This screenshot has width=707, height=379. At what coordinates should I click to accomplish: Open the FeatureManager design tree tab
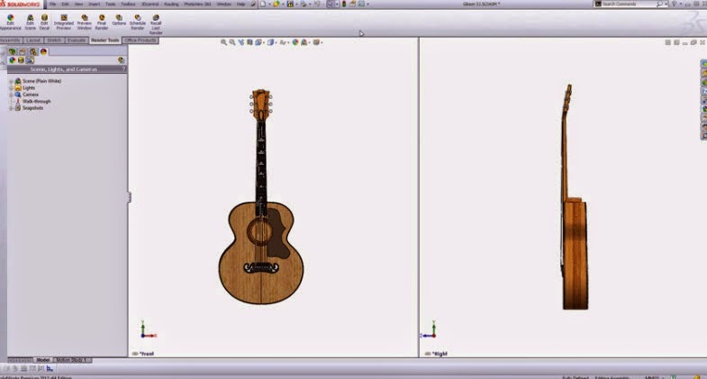[x=13, y=52]
